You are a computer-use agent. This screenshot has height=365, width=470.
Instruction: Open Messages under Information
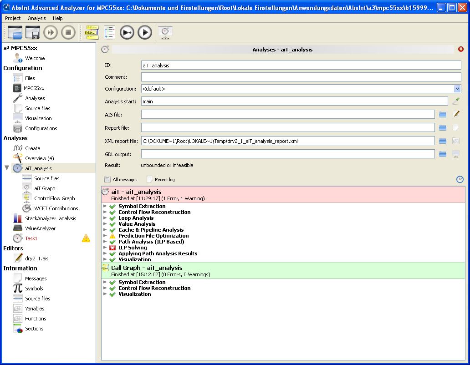coord(36,279)
